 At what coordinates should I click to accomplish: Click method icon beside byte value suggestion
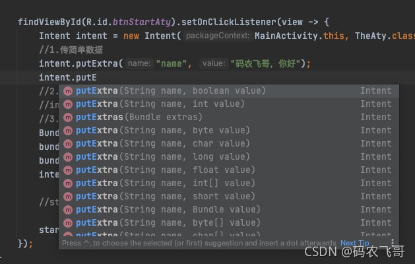tap(68, 131)
